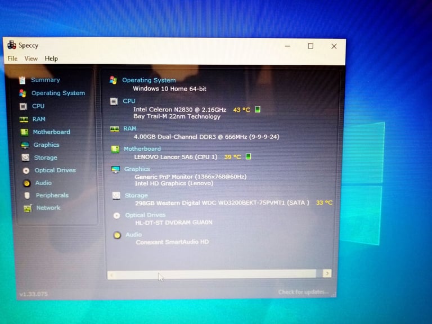432x324 pixels.
Task: Click 'Bay Trail-M 22nm Technology' text
Action: click(x=177, y=116)
